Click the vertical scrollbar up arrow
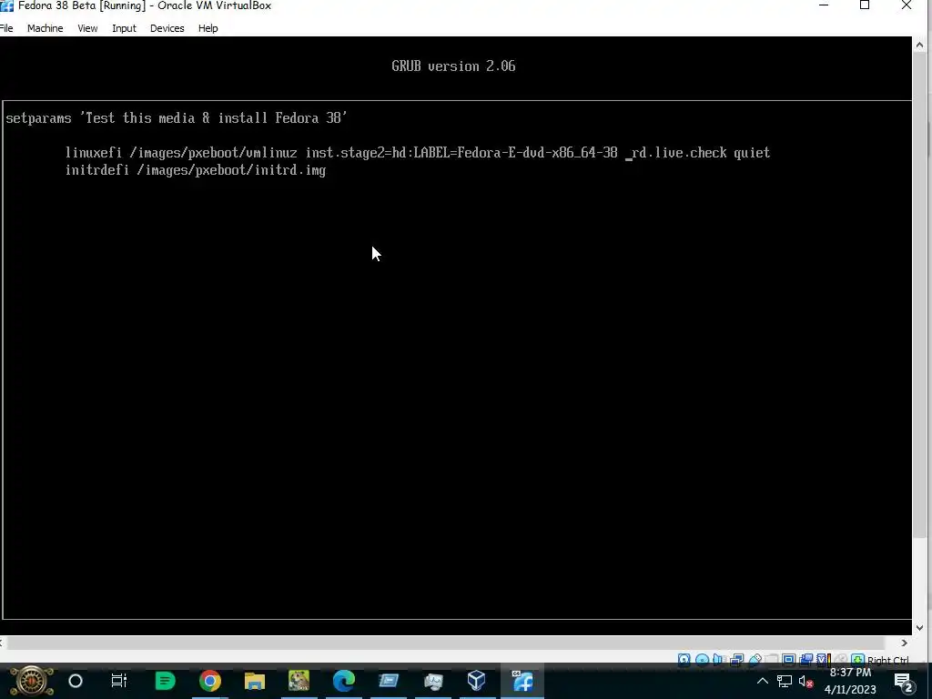932x699 pixels. (x=920, y=45)
